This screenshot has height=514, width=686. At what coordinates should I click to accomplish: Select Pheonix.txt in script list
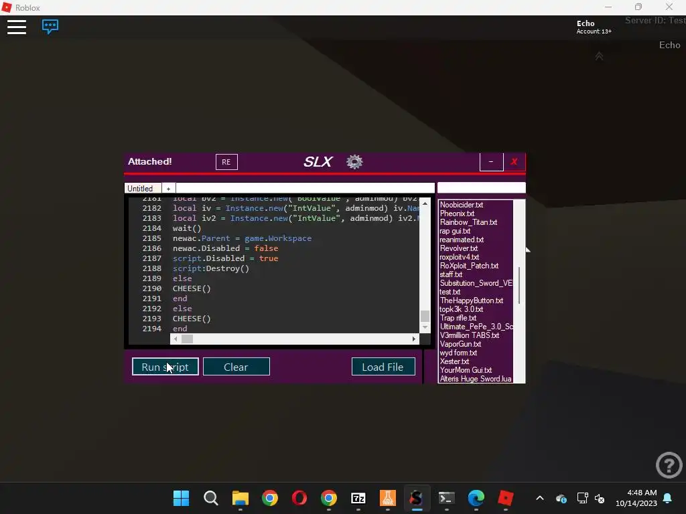pos(457,213)
